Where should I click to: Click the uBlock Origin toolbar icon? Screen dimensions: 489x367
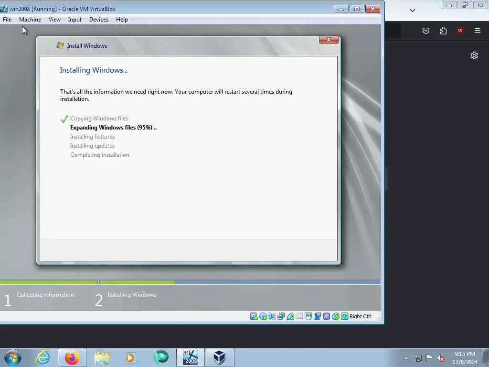(x=460, y=31)
